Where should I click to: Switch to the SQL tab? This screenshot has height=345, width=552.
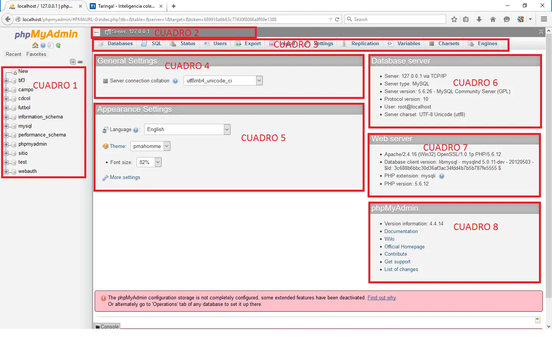pos(152,44)
